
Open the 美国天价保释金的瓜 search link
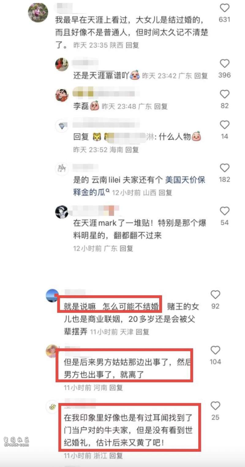coord(139,186)
